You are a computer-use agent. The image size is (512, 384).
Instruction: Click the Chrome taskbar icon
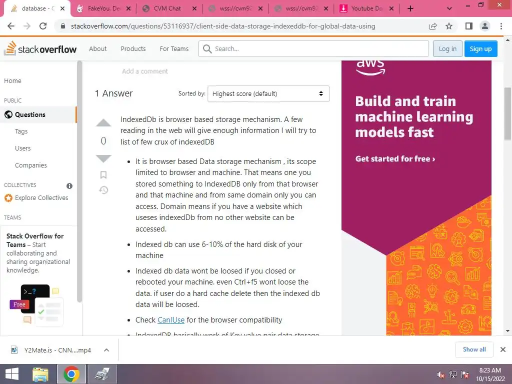71,374
